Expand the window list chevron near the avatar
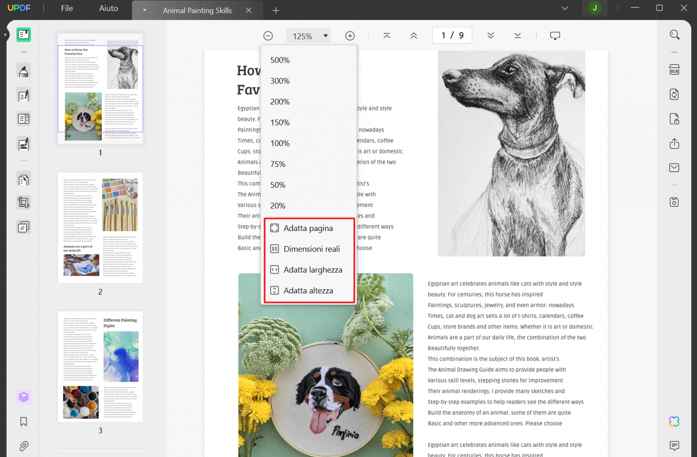The width and height of the screenshot is (697, 457). point(565,8)
